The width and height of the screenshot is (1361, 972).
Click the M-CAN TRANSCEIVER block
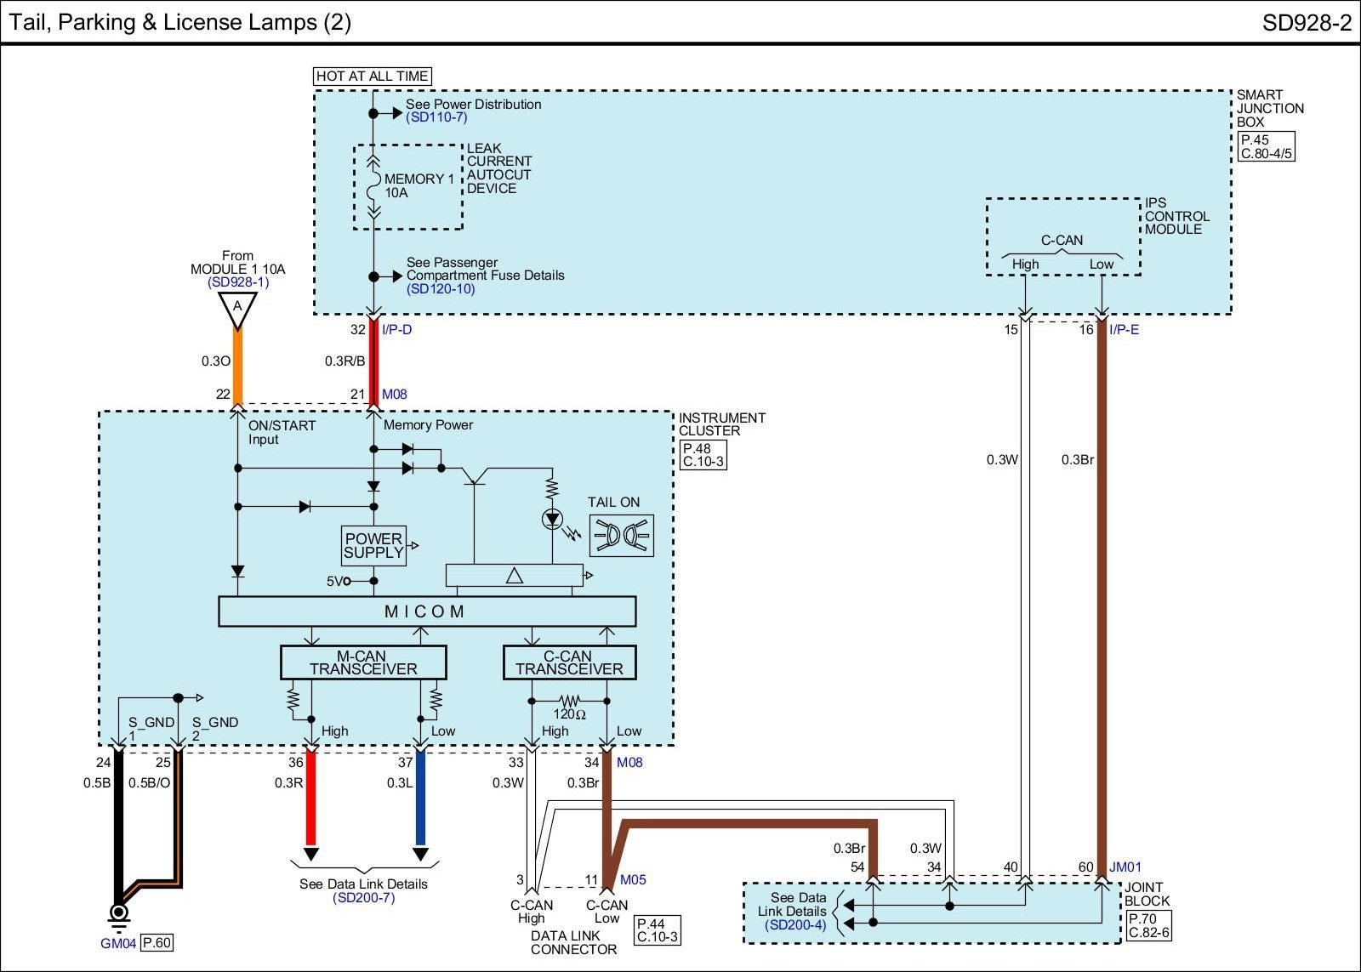(x=363, y=662)
